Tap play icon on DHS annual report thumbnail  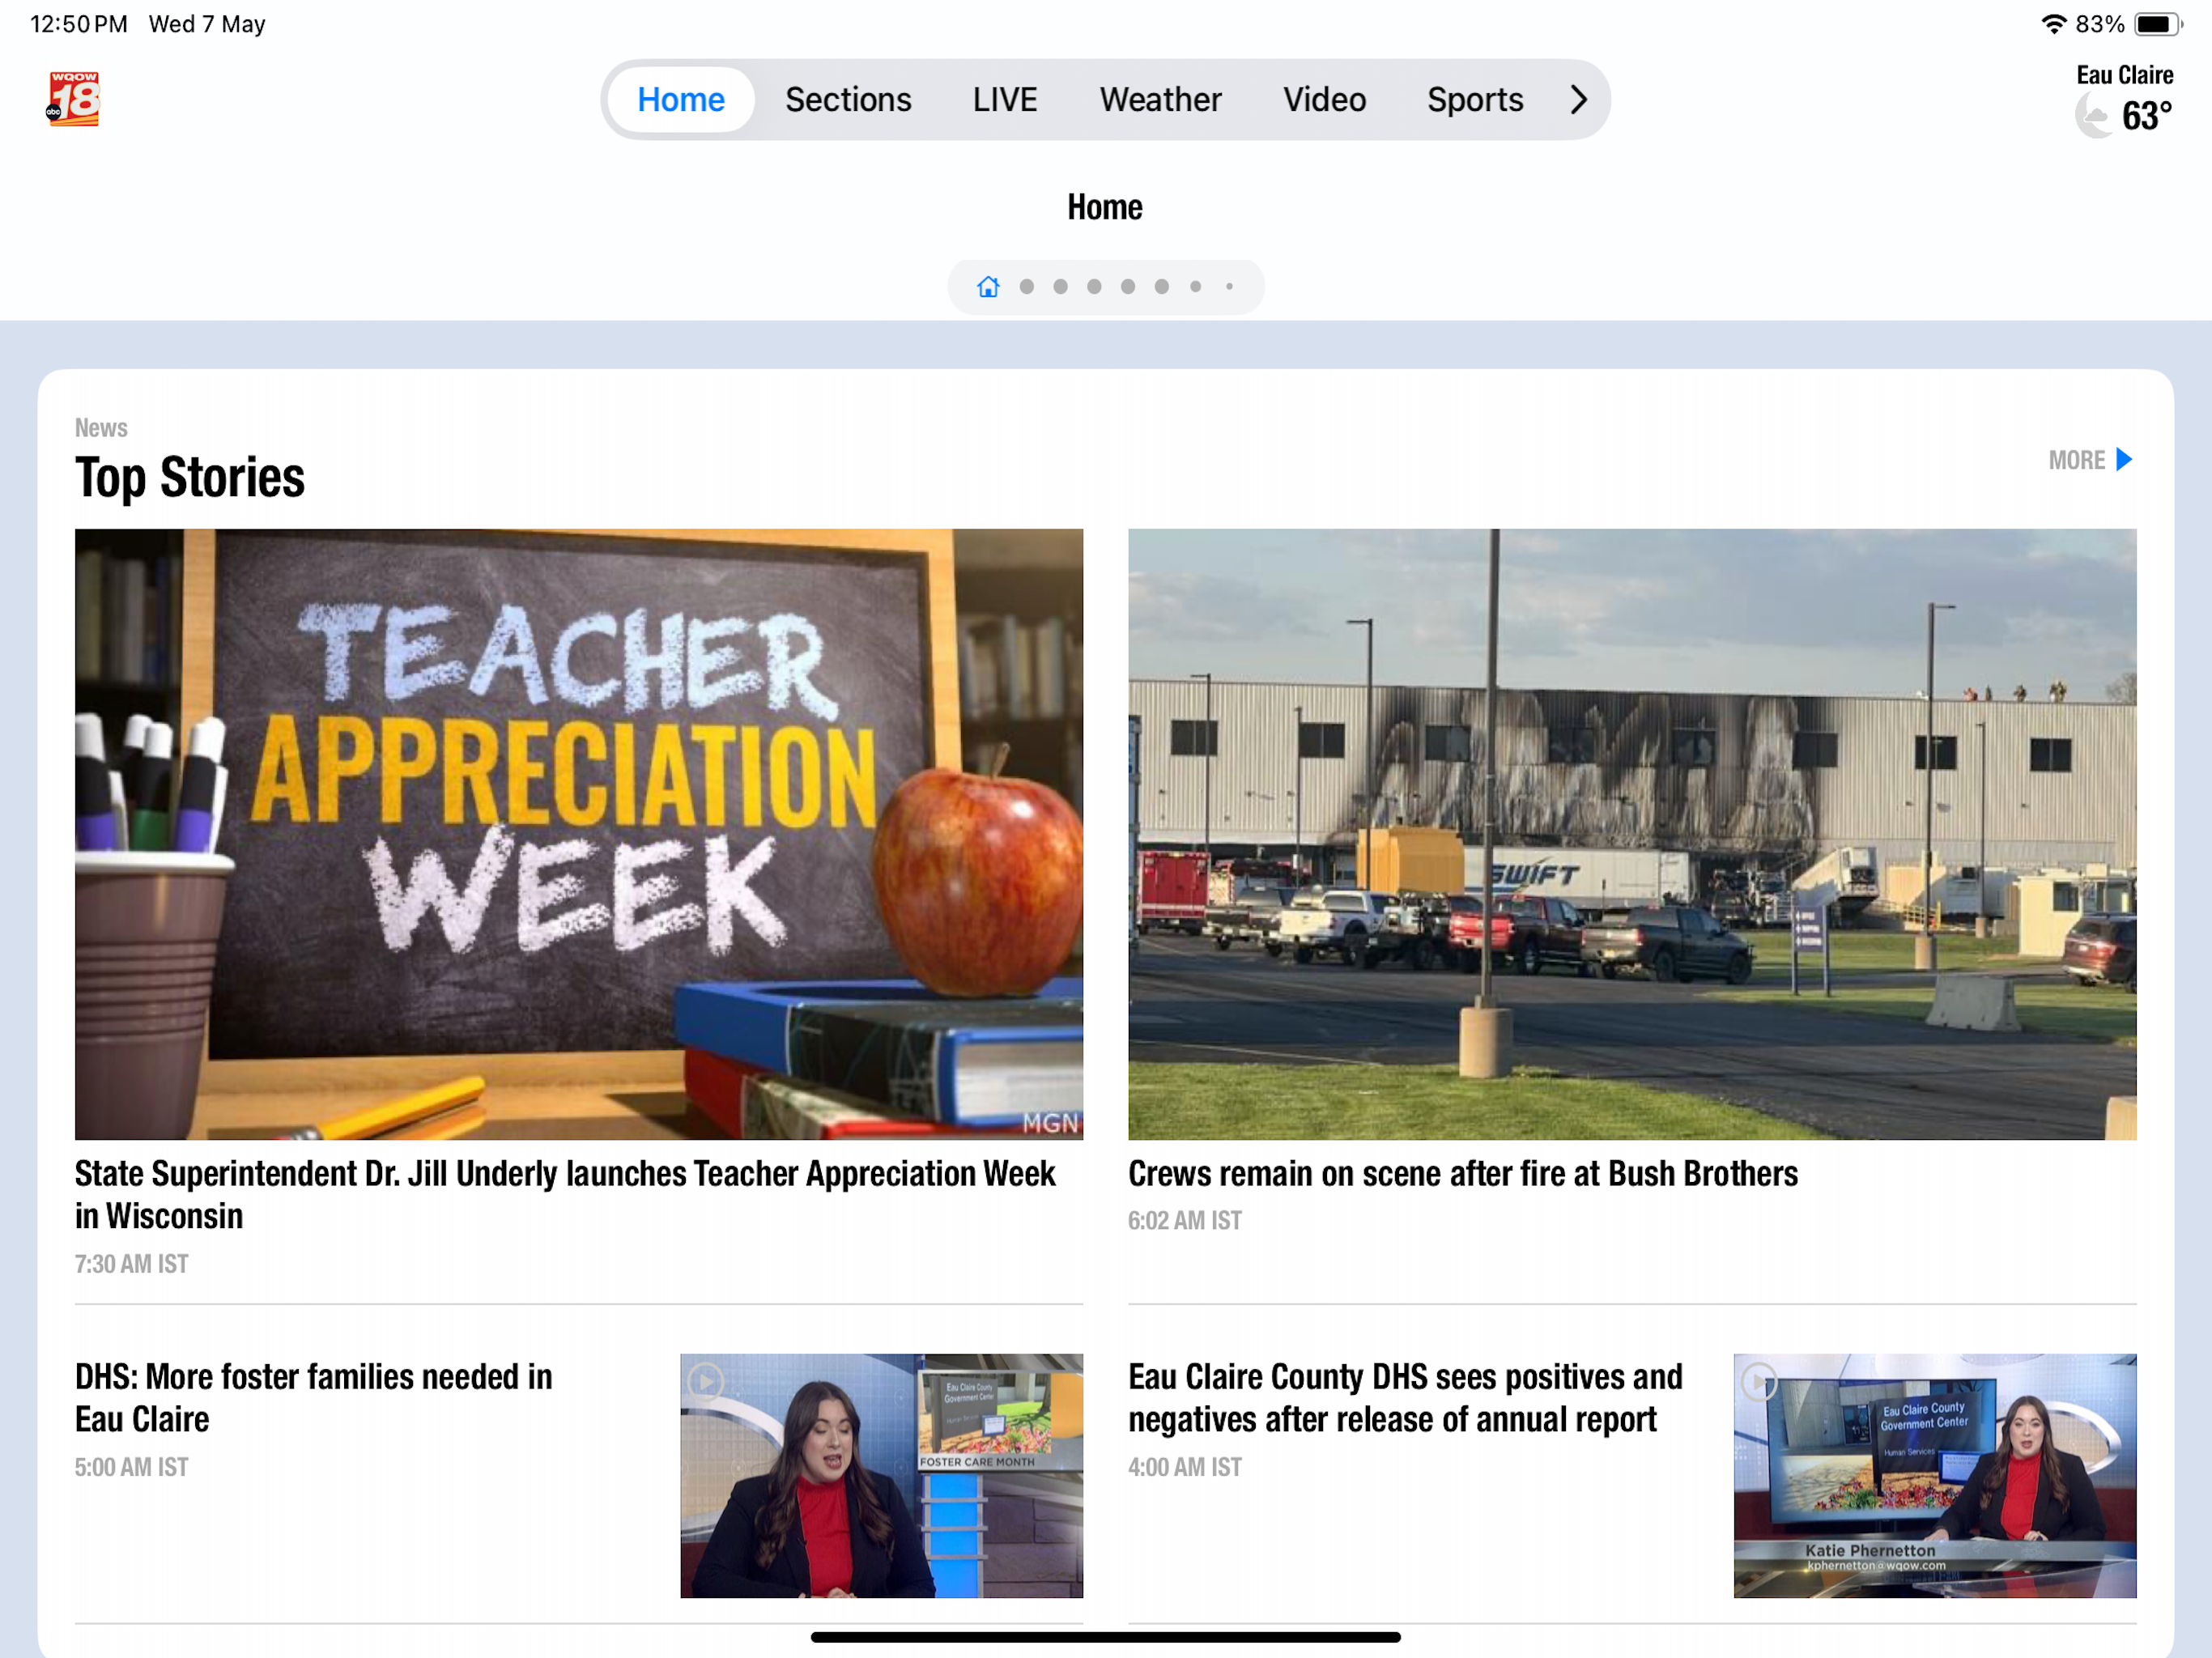1759,1382
